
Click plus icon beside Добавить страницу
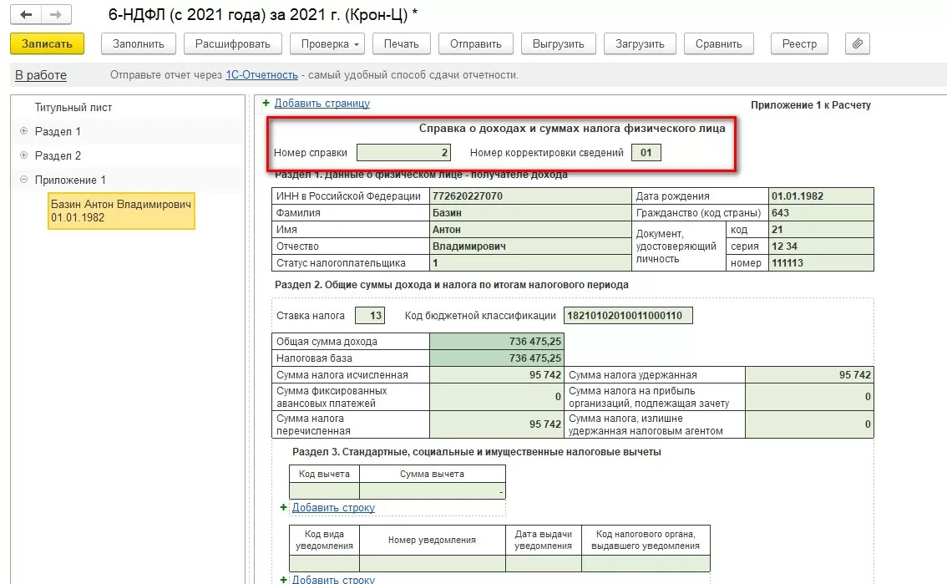[x=266, y=104]
